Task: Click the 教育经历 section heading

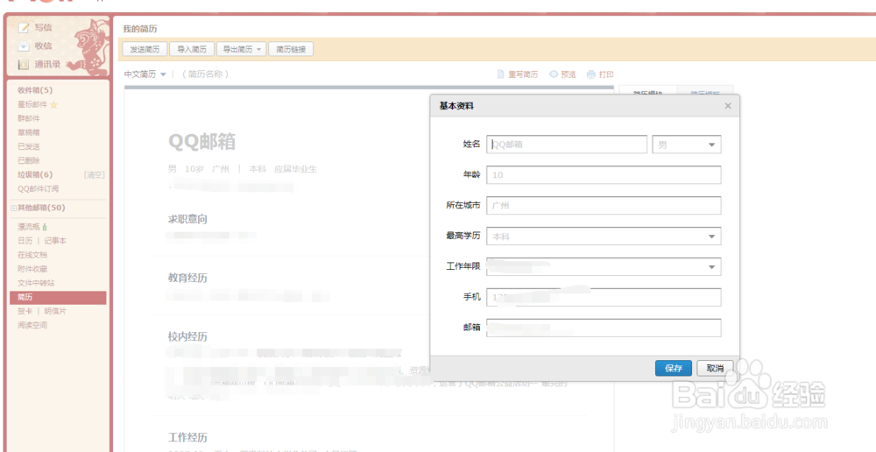Action: (x=187, y=278)
